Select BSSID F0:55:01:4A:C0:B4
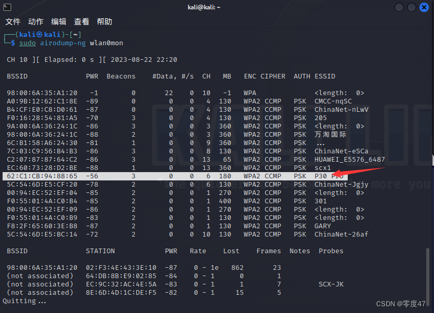 42,201
